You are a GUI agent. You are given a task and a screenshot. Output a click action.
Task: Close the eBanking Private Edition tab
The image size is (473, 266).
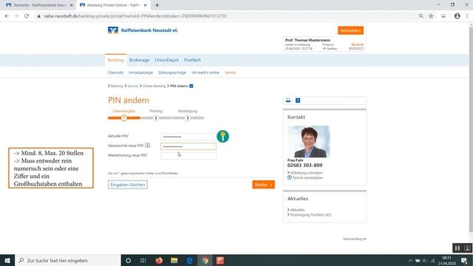coord(145,5)
